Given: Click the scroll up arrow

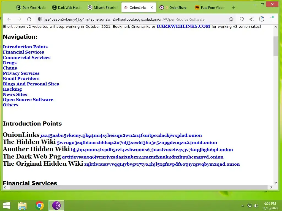Looking at the screenshot, I should click(x=276, y=27).
